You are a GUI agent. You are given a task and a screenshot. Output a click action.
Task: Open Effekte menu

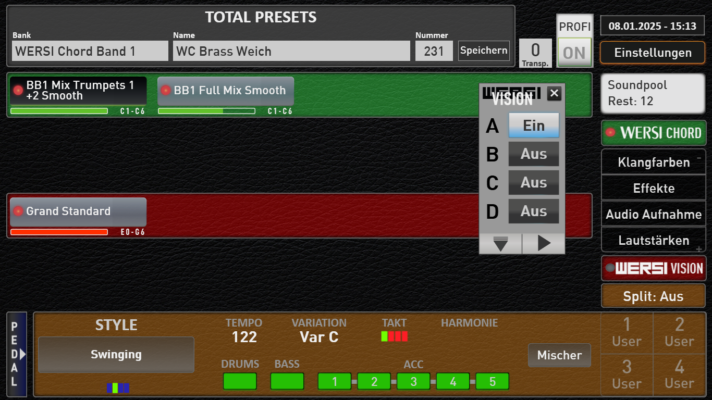point(654,188)
